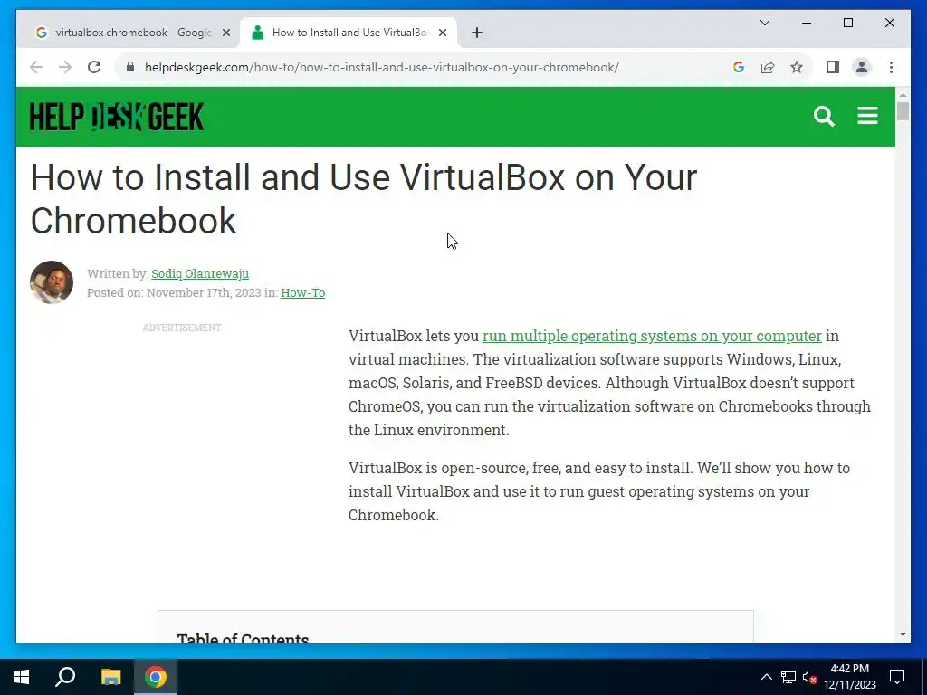Close the Chrome window
Image resolution: width=927 pixels, height=695 pixels.
tap(889, 23)
